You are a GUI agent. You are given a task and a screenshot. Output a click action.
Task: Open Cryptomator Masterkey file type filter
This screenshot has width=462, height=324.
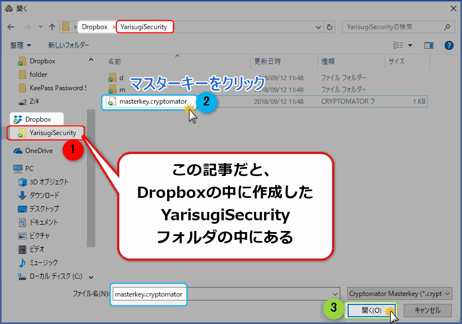click(x=400, y=294)
